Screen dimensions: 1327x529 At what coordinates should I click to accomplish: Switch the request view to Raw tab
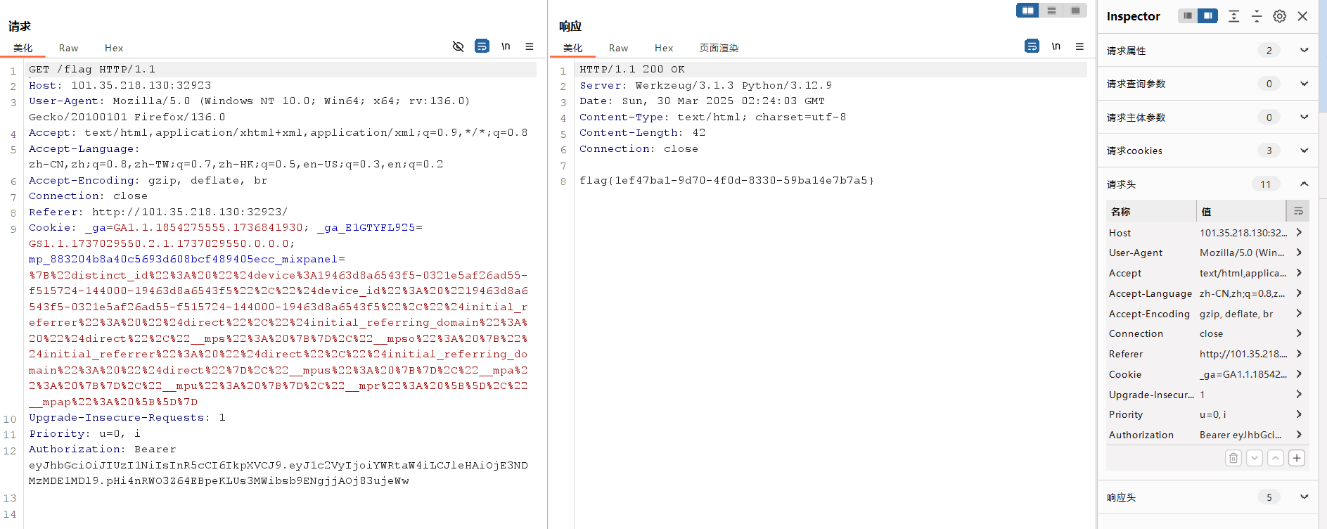tap(68, 48)
